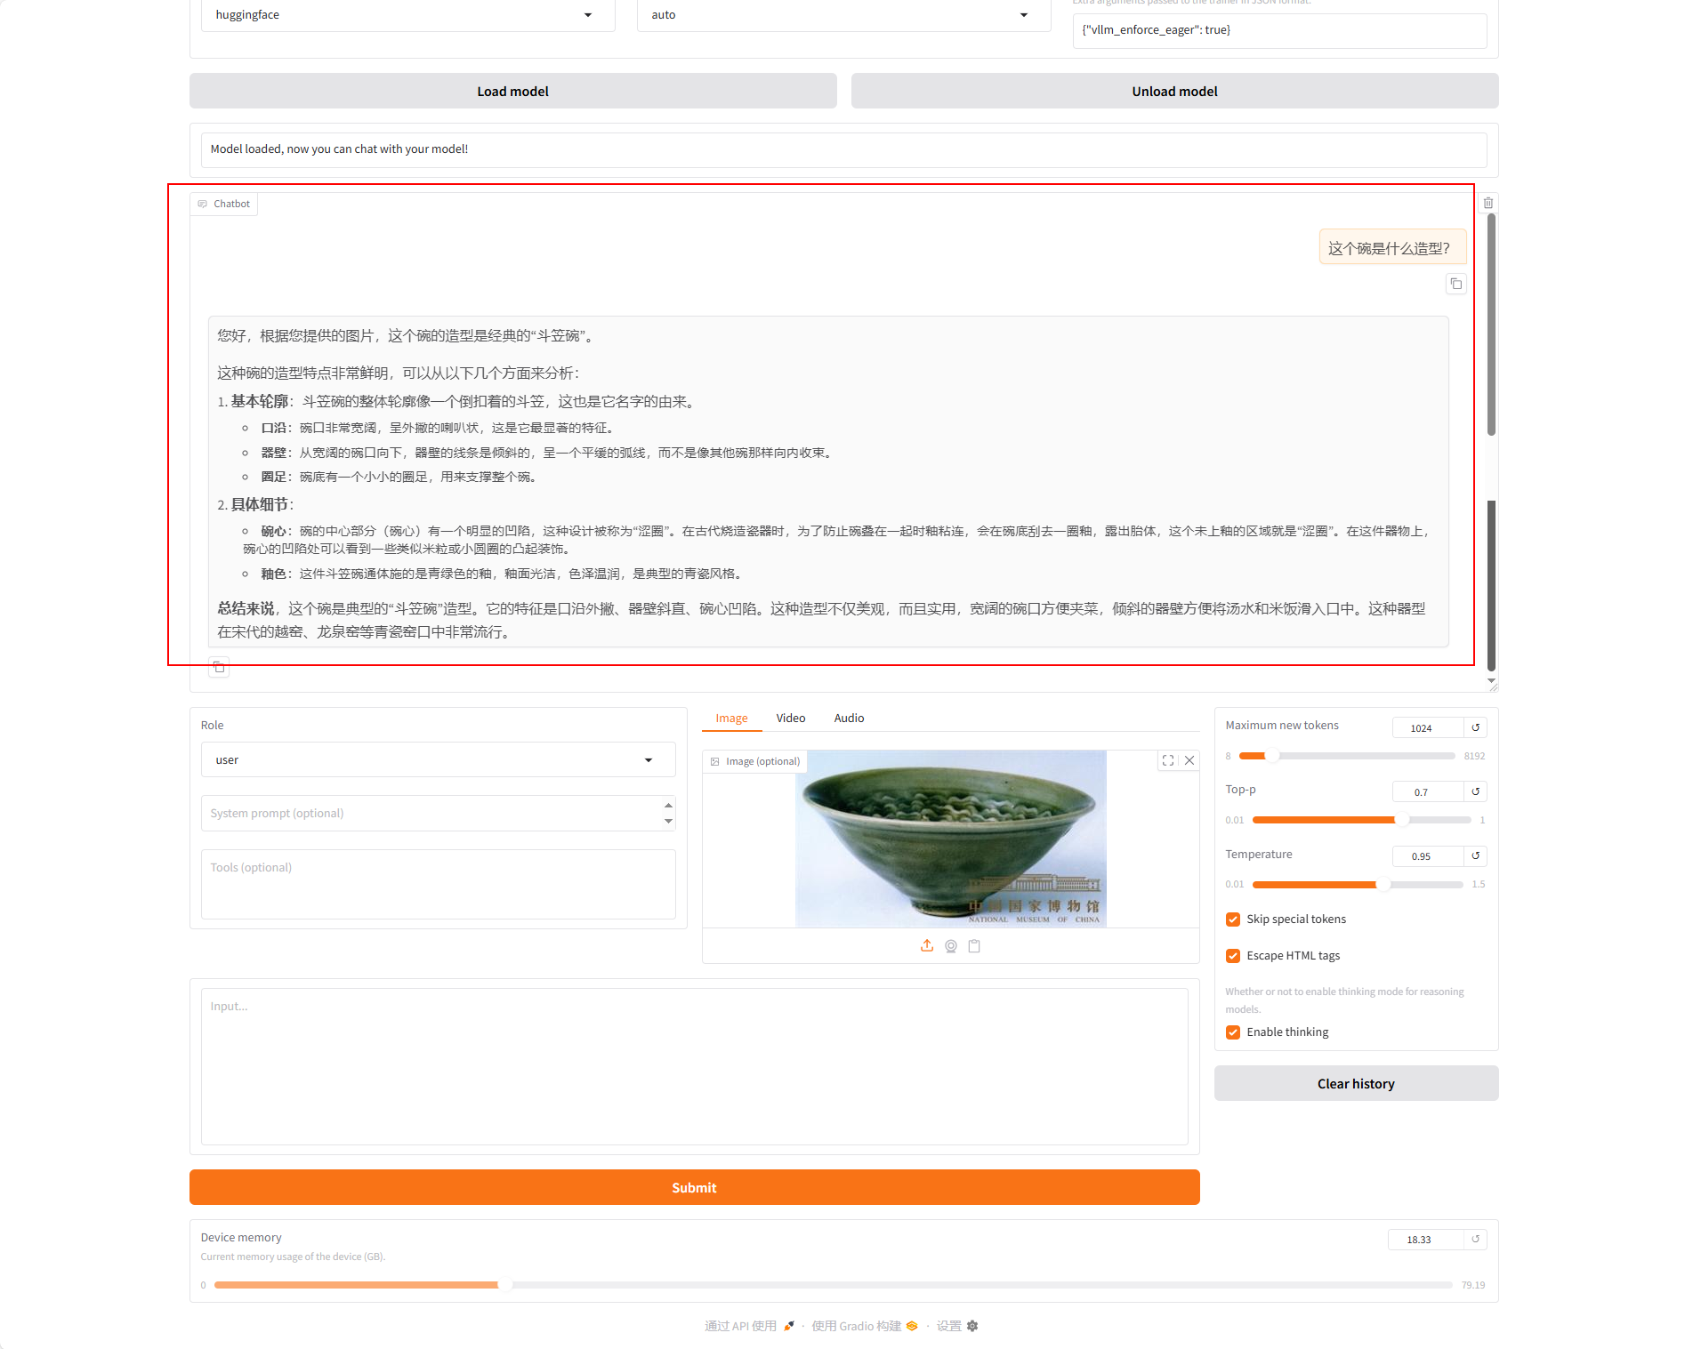
Task: Copy the chatbot response below the answer
Action: (219, 668)
